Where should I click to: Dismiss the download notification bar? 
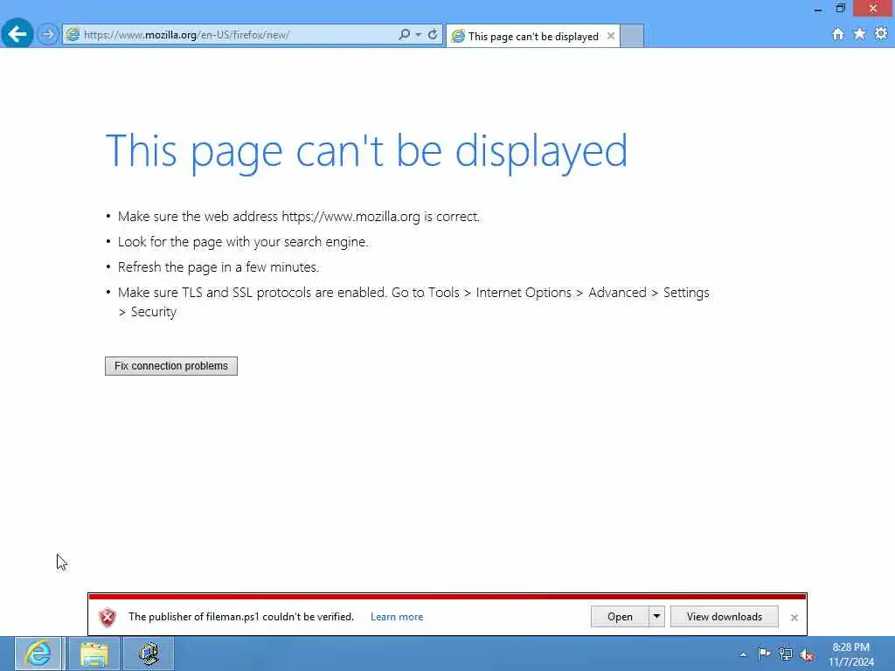click(794, 618)
